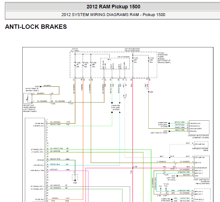220x202 pixels.
Task: Click "STOP LAMP SWITCH" caption
Action: coord(202,180)
